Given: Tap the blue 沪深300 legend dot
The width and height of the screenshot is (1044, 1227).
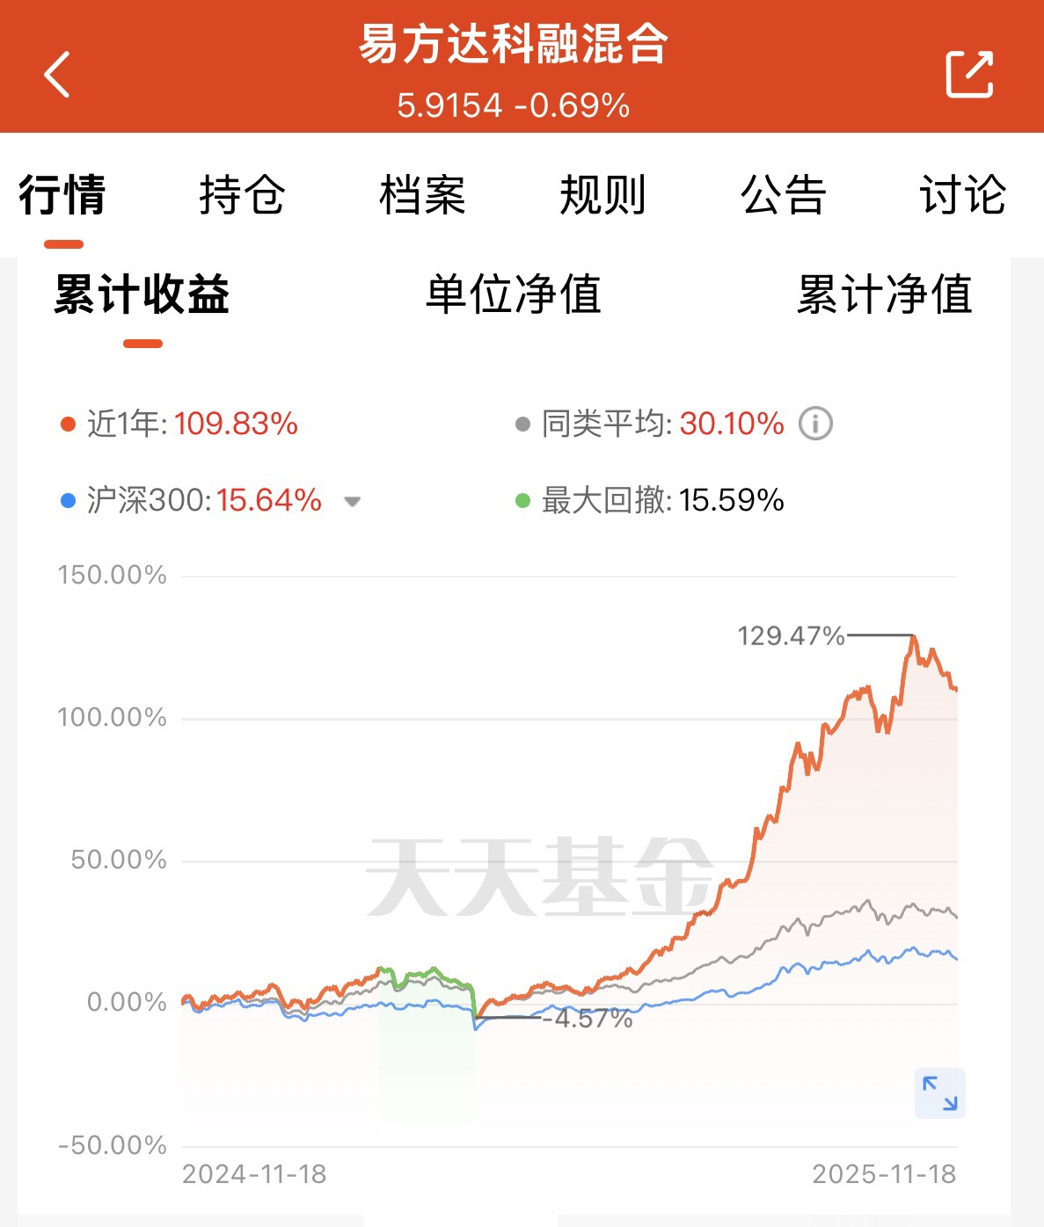Looking at the screenshot, I should [68, 501].
